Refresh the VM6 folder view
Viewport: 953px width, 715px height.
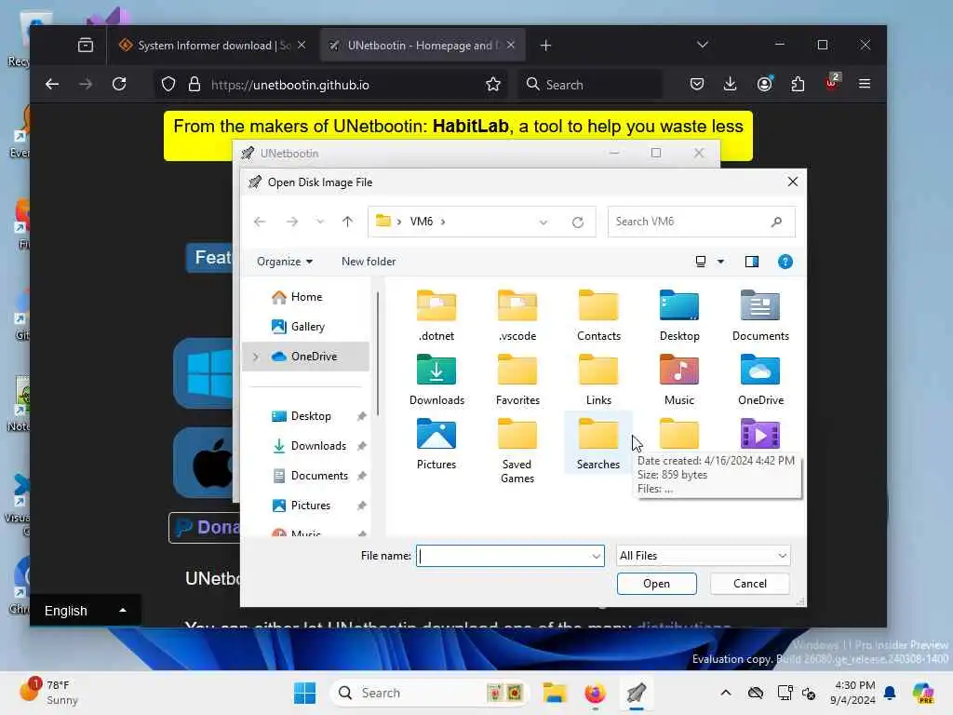coord(578,223)
